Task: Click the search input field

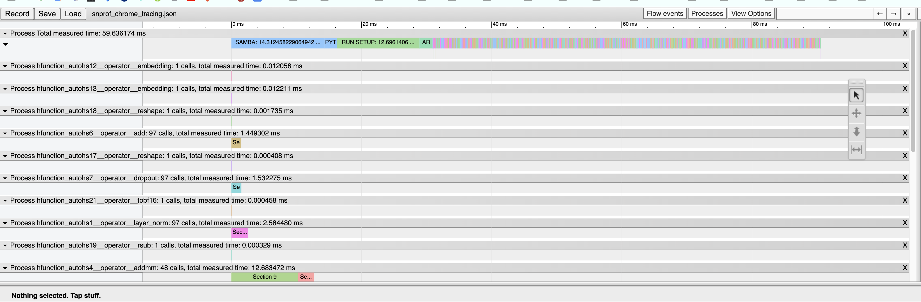Action: tap(825, 13)
